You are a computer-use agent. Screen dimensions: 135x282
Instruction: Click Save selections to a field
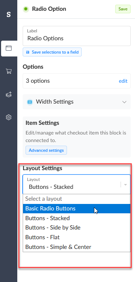pyautogui.click(x=52, y=52)
